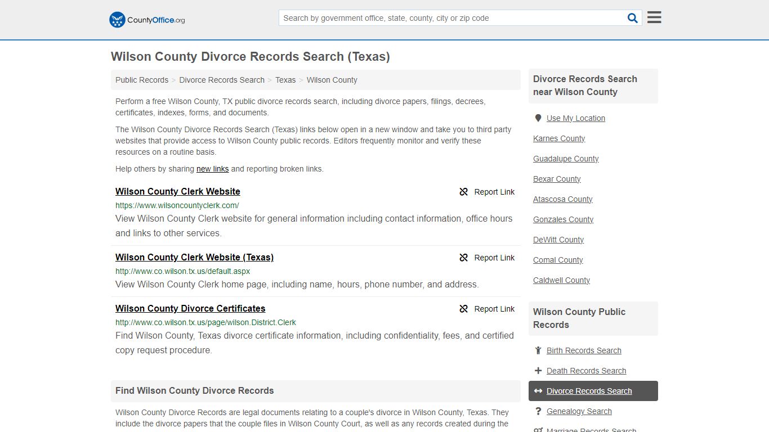Click Find Wilson County Divorce Records heading

point(195,390)
